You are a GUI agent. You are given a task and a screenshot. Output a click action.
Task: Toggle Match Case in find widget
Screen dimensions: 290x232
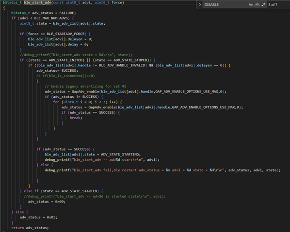tap(250, 5)
